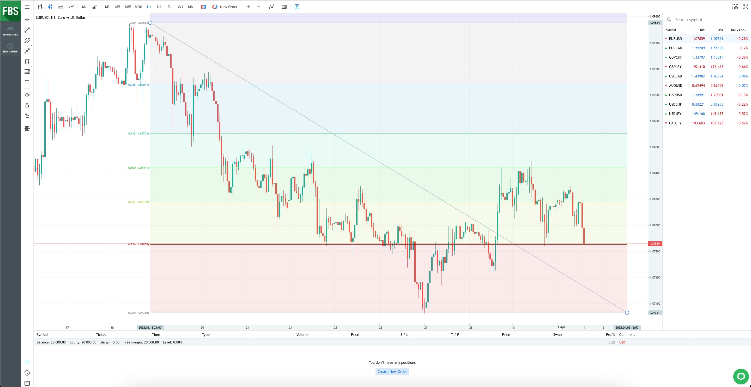Select candlestick chart style

click(x=50, y=7)
